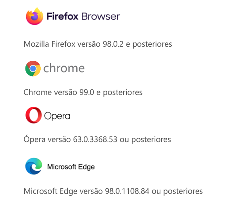Click 'ou posteriores' in the Edge line
Screen dimensions: 225x206
(177, 191)
